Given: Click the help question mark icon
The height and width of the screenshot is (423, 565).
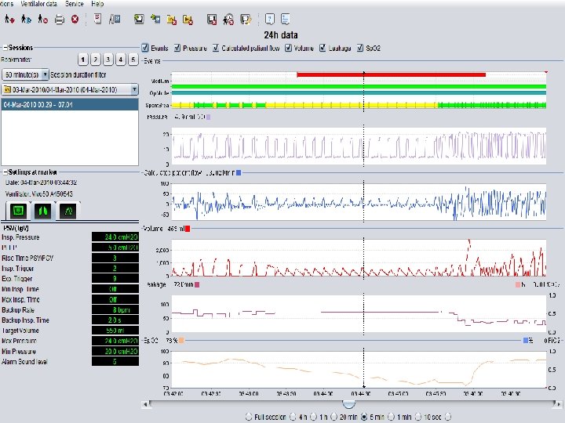Looking at the screenshot, I should 270,19.
